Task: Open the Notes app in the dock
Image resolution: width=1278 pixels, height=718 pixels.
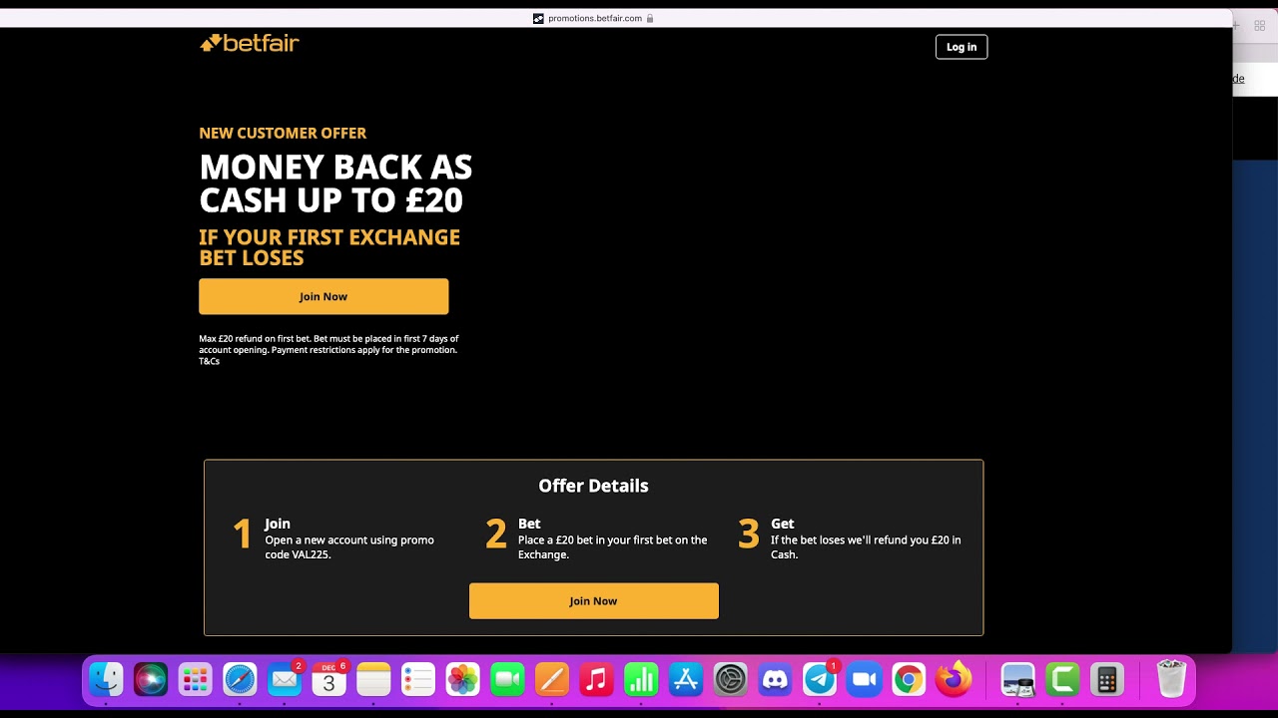Action: coord(373,680)
